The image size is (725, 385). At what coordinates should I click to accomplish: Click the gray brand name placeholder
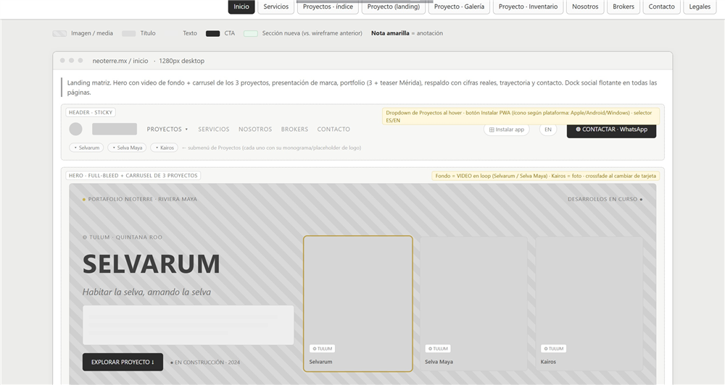tap(115, 130)
